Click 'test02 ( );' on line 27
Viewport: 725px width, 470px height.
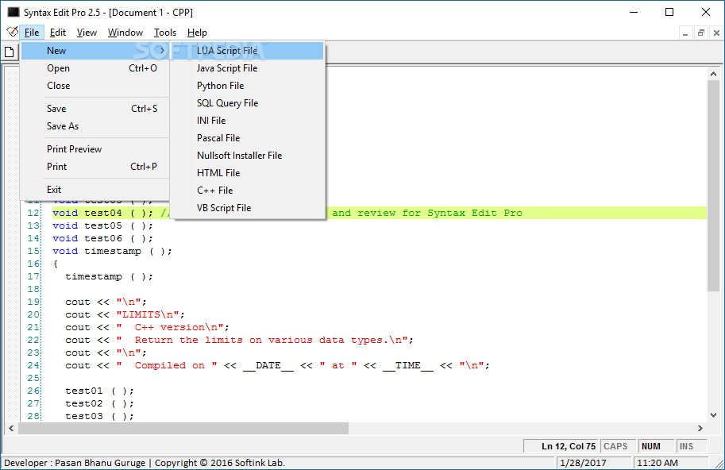tap(99, 403)
